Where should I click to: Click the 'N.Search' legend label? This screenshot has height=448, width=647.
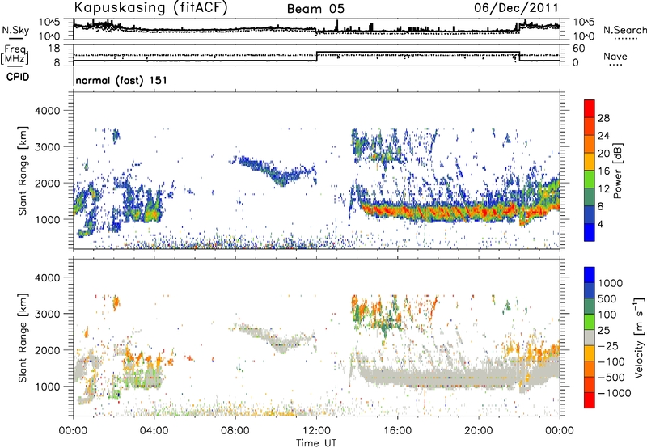(x=624, y=30)
